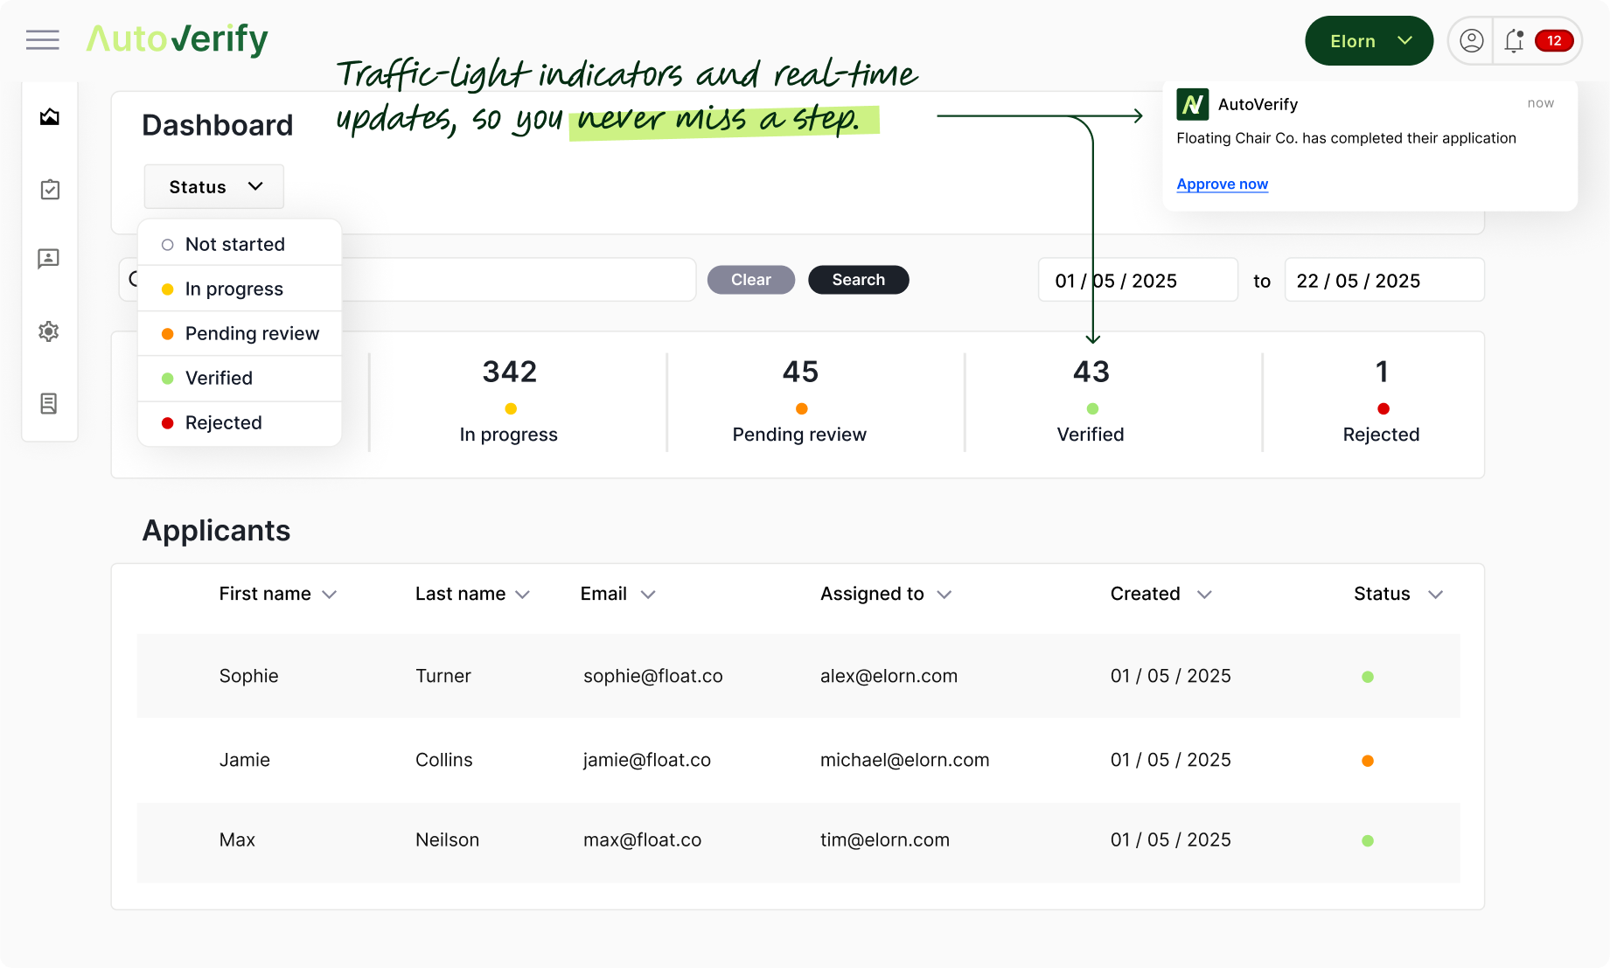Screen dimensions: 1610x968
Task: Open the user profile icon
Action: point(1472,40)
